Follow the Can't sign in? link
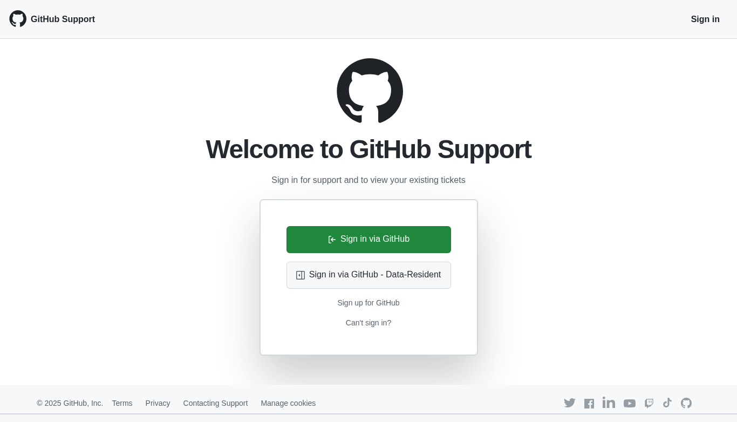Screen dimensions: 737x422 pos(368,323)
